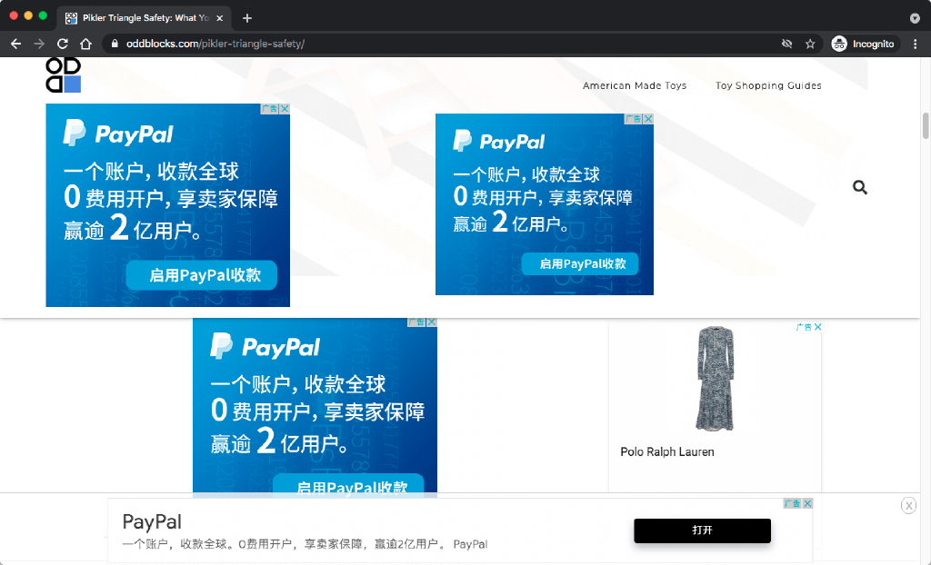The image size is (931, 565).
Task: Click the PayPal title in the bottom banner
Action: click(152, 521)
